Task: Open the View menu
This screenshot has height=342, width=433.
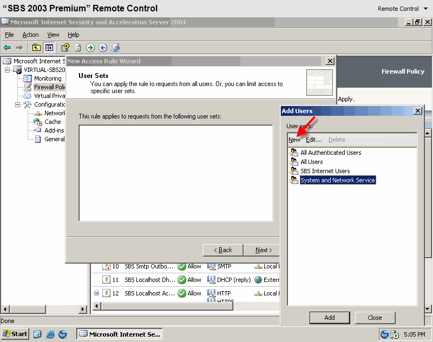Action: click(x=53, y=35)
